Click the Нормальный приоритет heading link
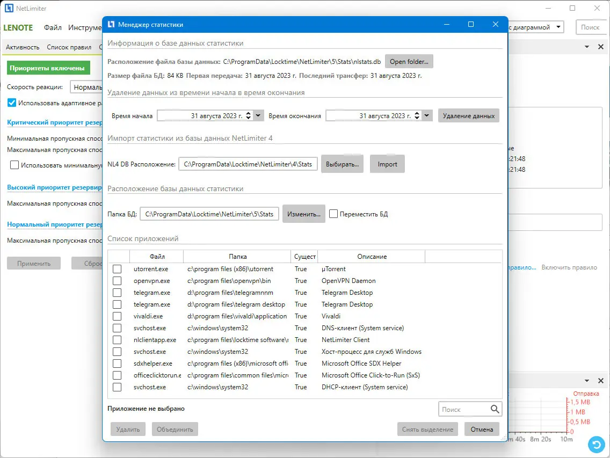610x458 pixels. [x=54, y=224]
